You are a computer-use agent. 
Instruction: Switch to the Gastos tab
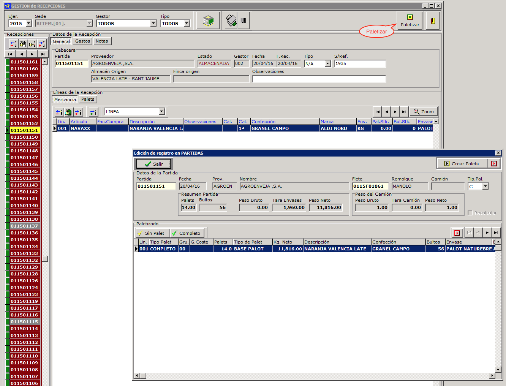(82, 41)
